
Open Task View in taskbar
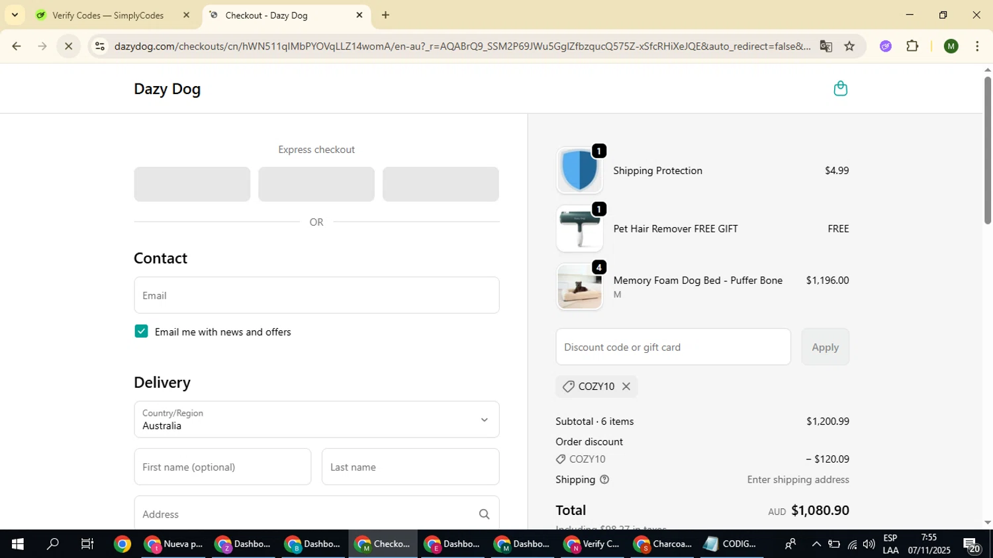point(87,544)
